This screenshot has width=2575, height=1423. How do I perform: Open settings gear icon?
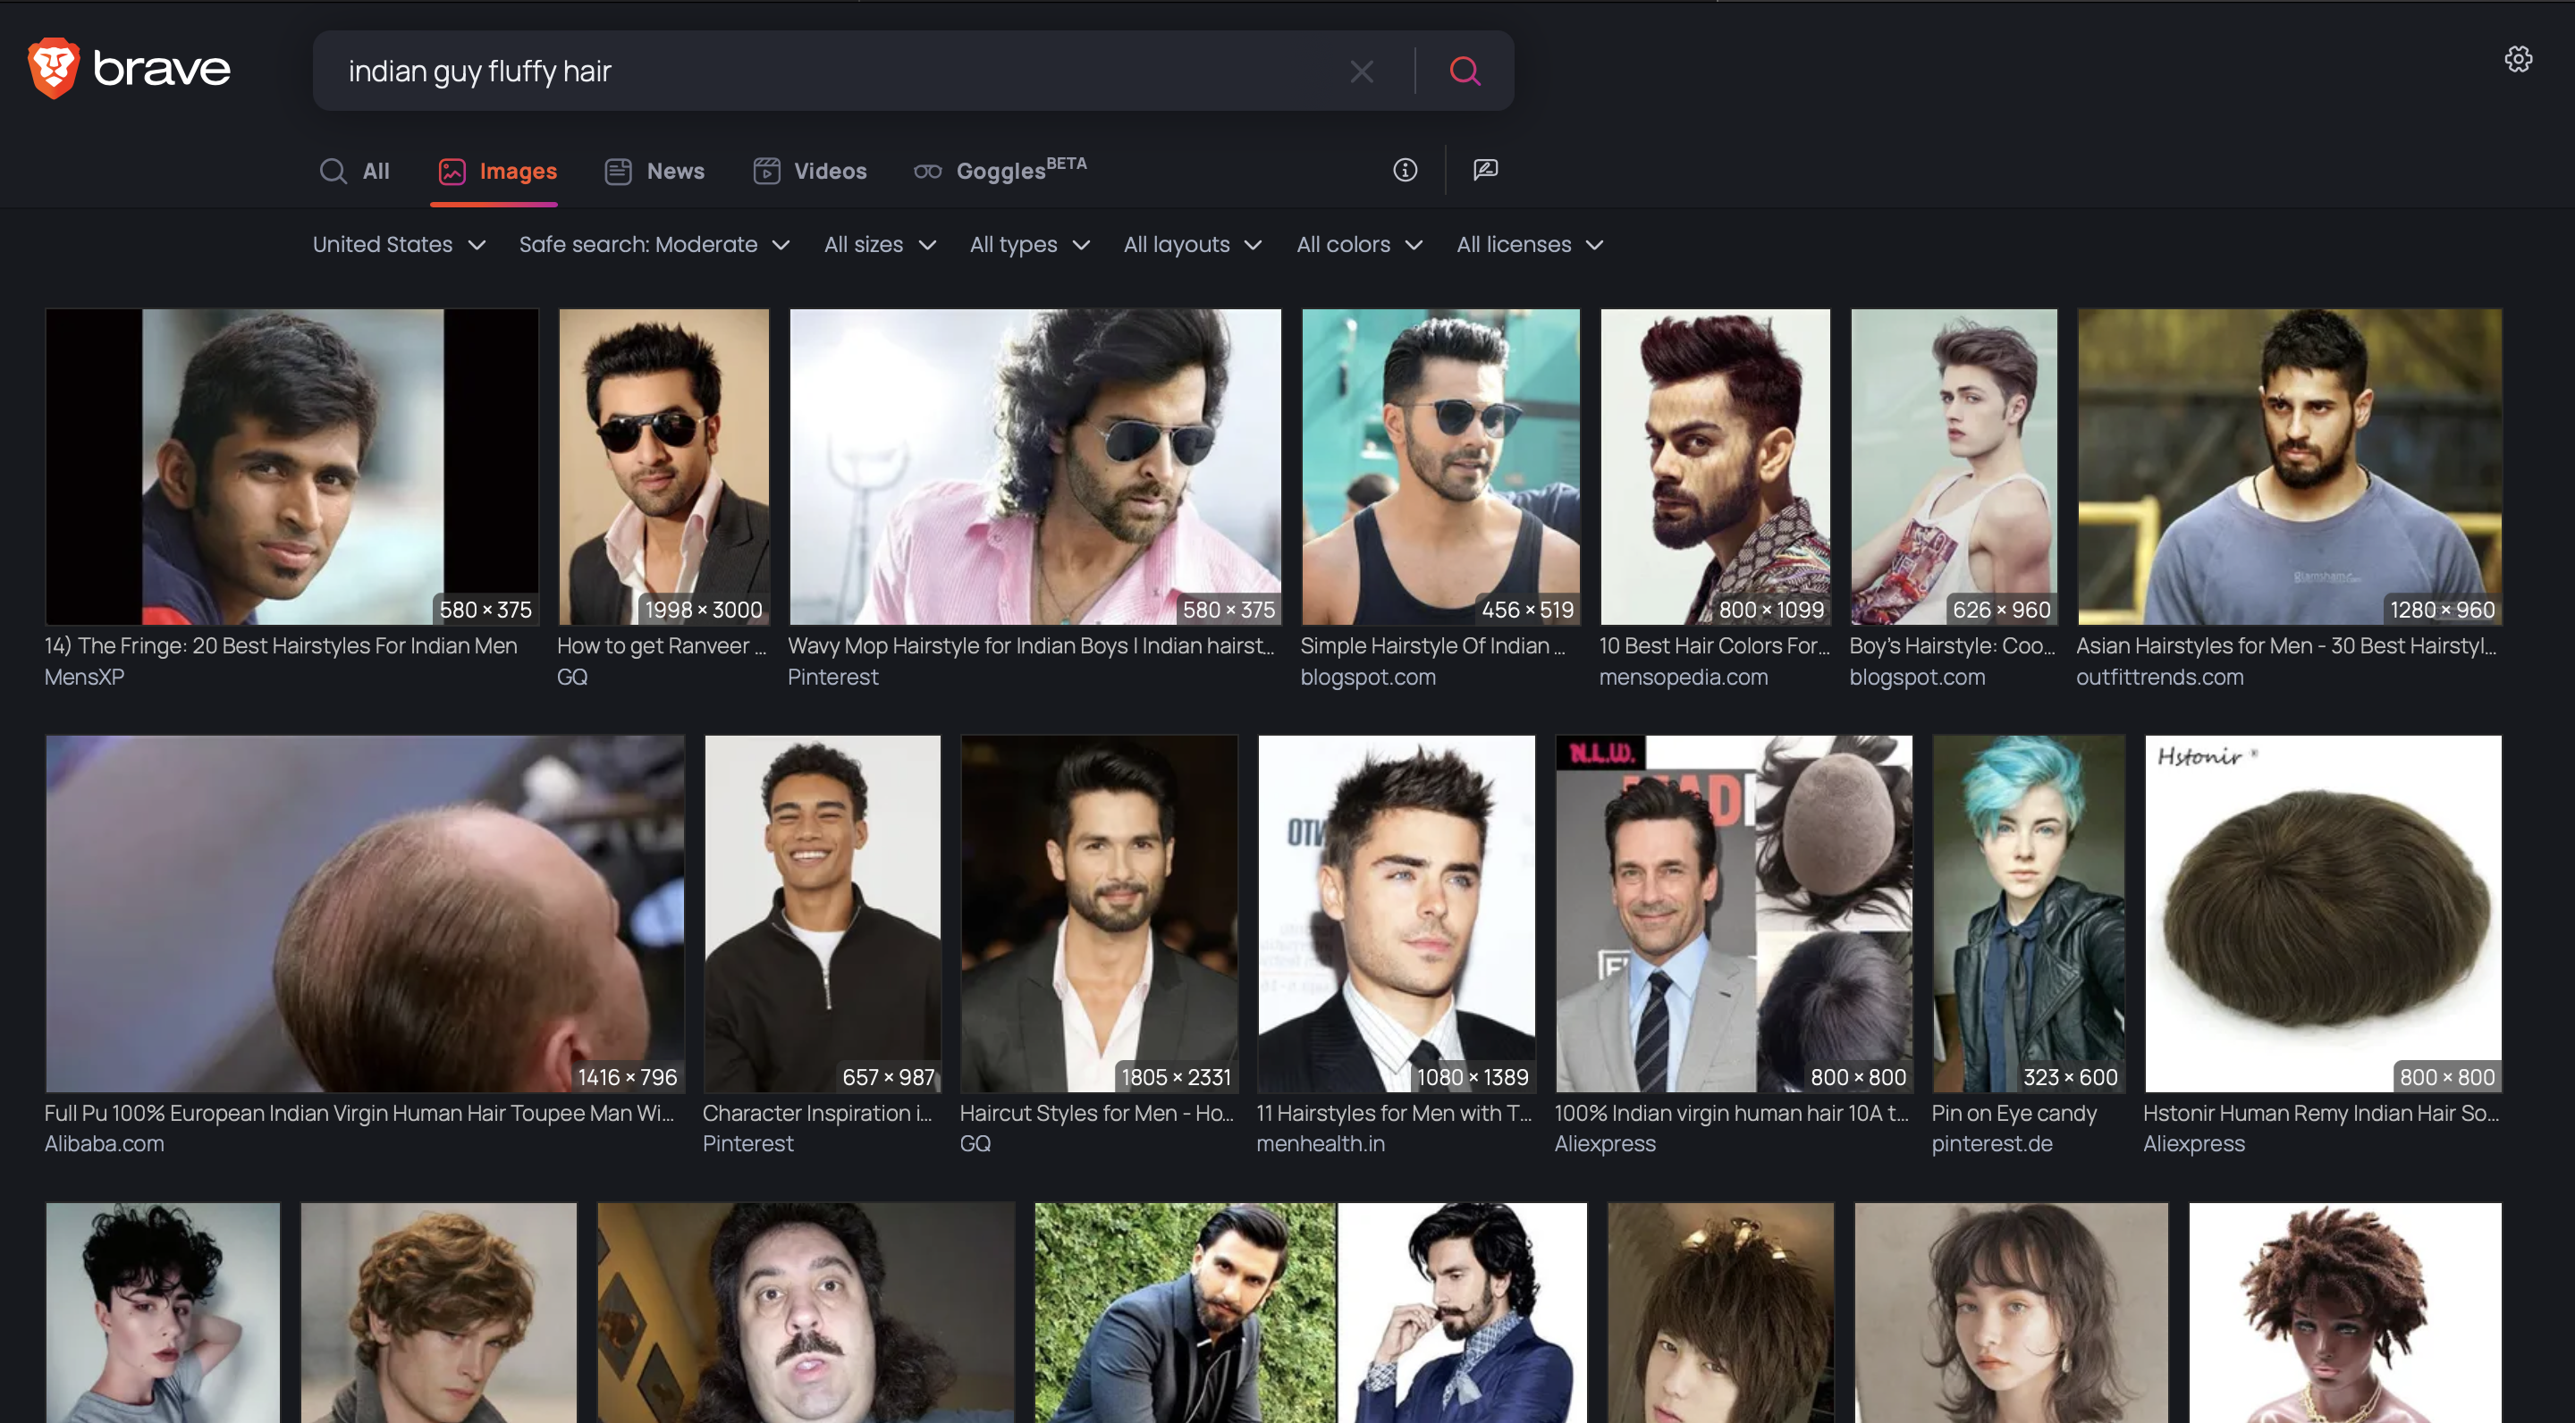(x=2518, y=59)
